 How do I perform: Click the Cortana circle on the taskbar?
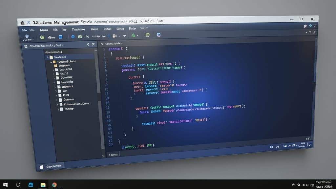click(x=18, y=184)
